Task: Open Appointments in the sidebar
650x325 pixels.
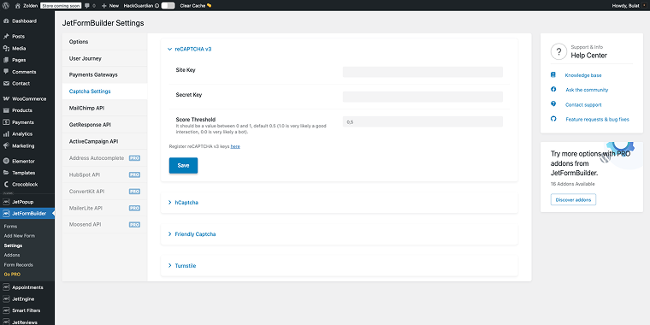Action: [x=27, y=287]
